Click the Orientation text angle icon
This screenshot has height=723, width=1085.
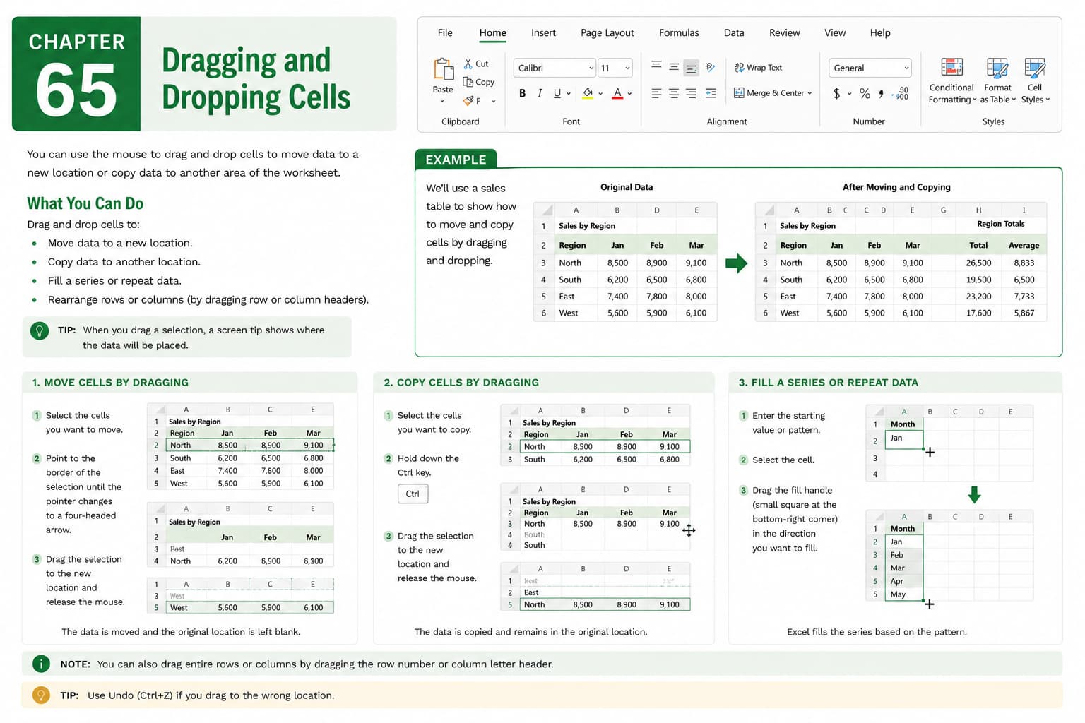(x=710, y=67)
